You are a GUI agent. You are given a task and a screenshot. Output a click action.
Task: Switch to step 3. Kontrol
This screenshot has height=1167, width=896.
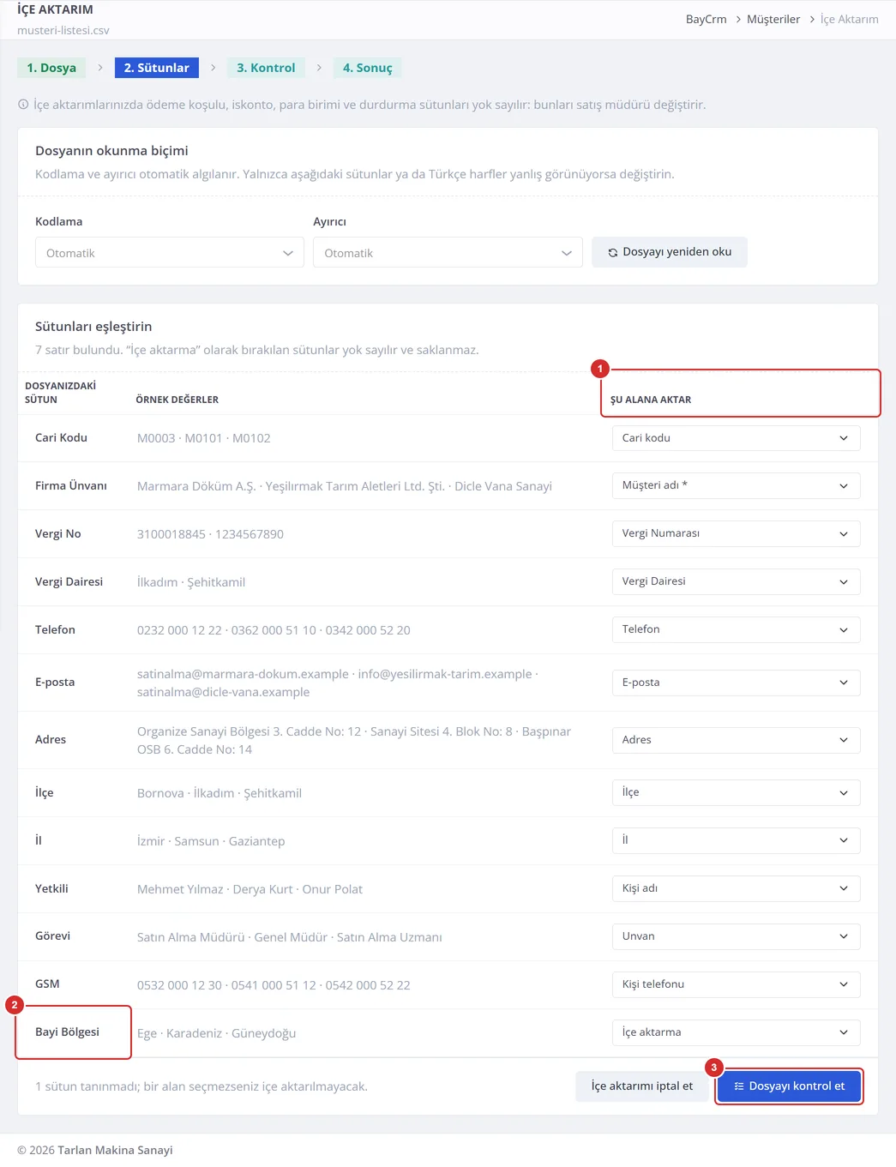[x=266, y=68]
